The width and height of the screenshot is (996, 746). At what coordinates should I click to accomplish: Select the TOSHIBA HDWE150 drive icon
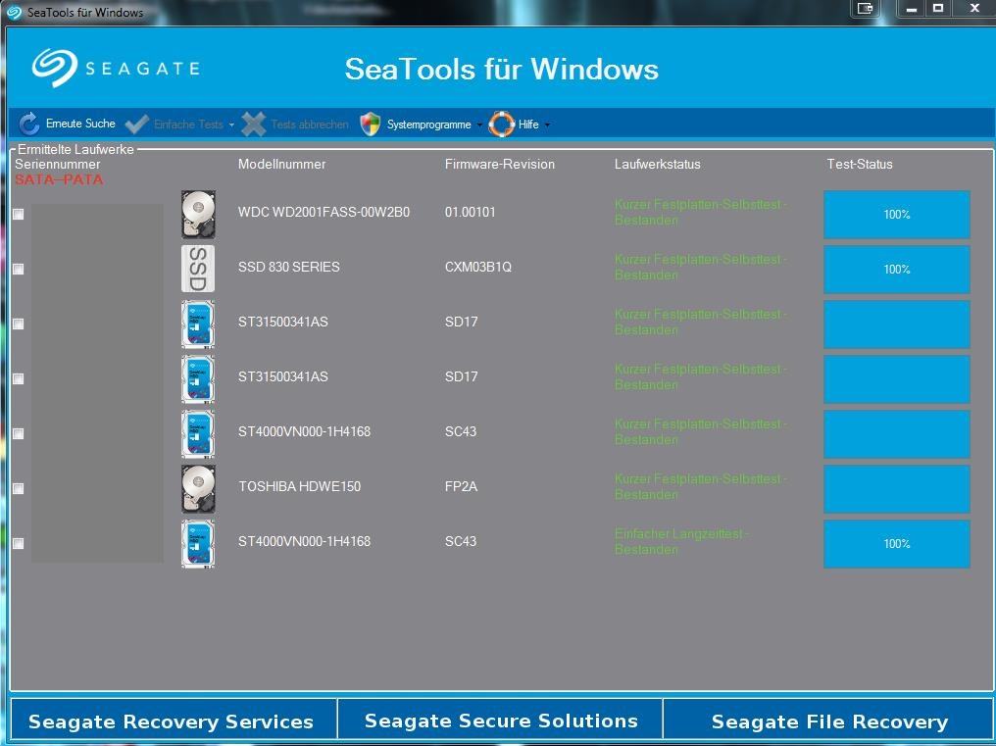pyautogui.click(x=198, y=488)
